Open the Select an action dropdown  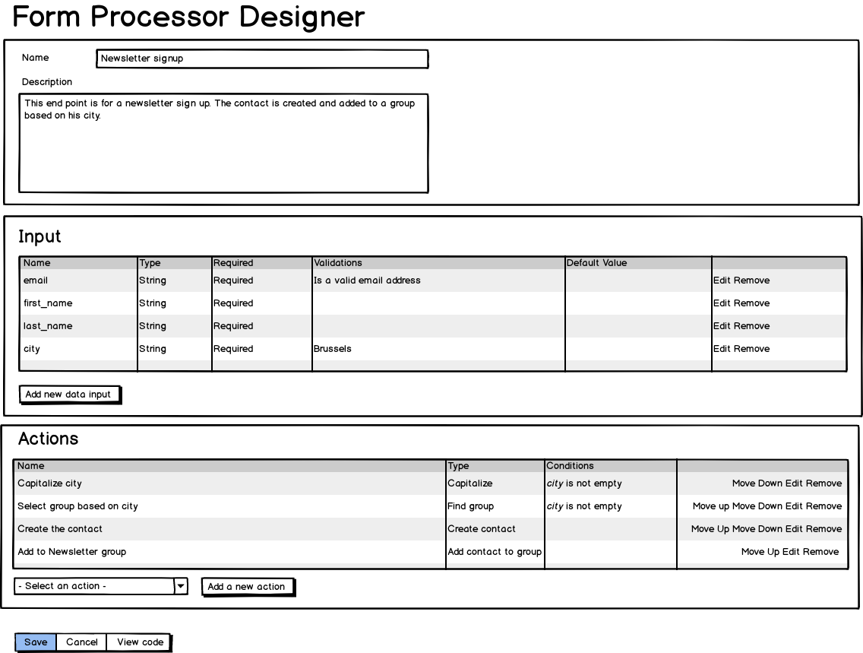click(x=180, y=586)
